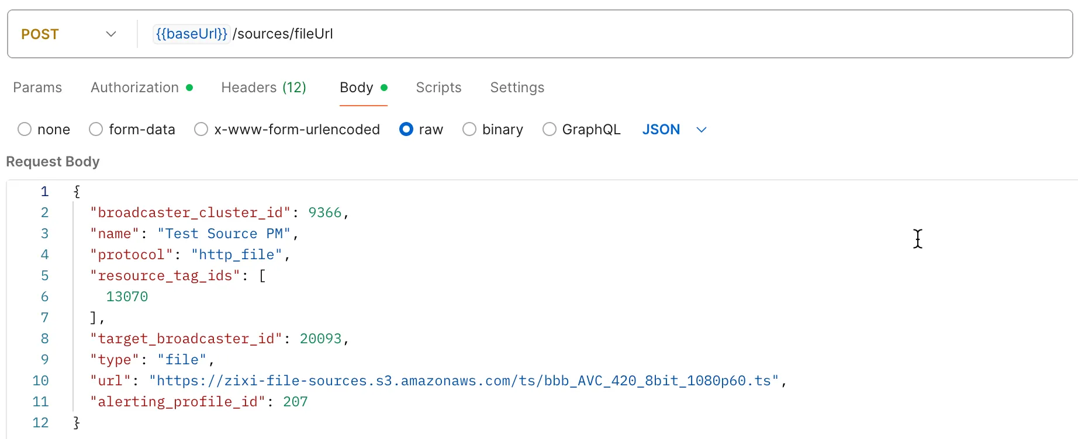The width and height of the screenshot is (1078, 439).
Task: Open the Authorization tab
Action: (141, 88)
